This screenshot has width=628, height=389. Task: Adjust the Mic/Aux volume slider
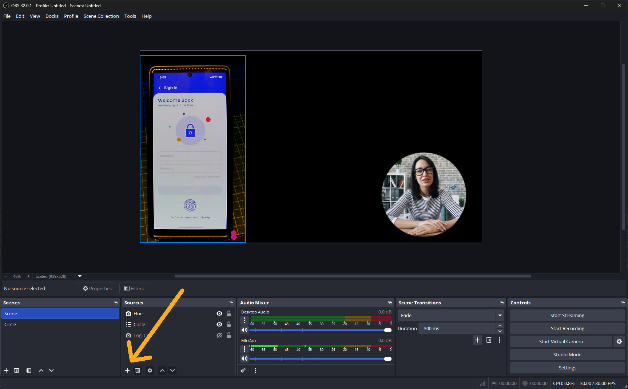pos(387,359)
